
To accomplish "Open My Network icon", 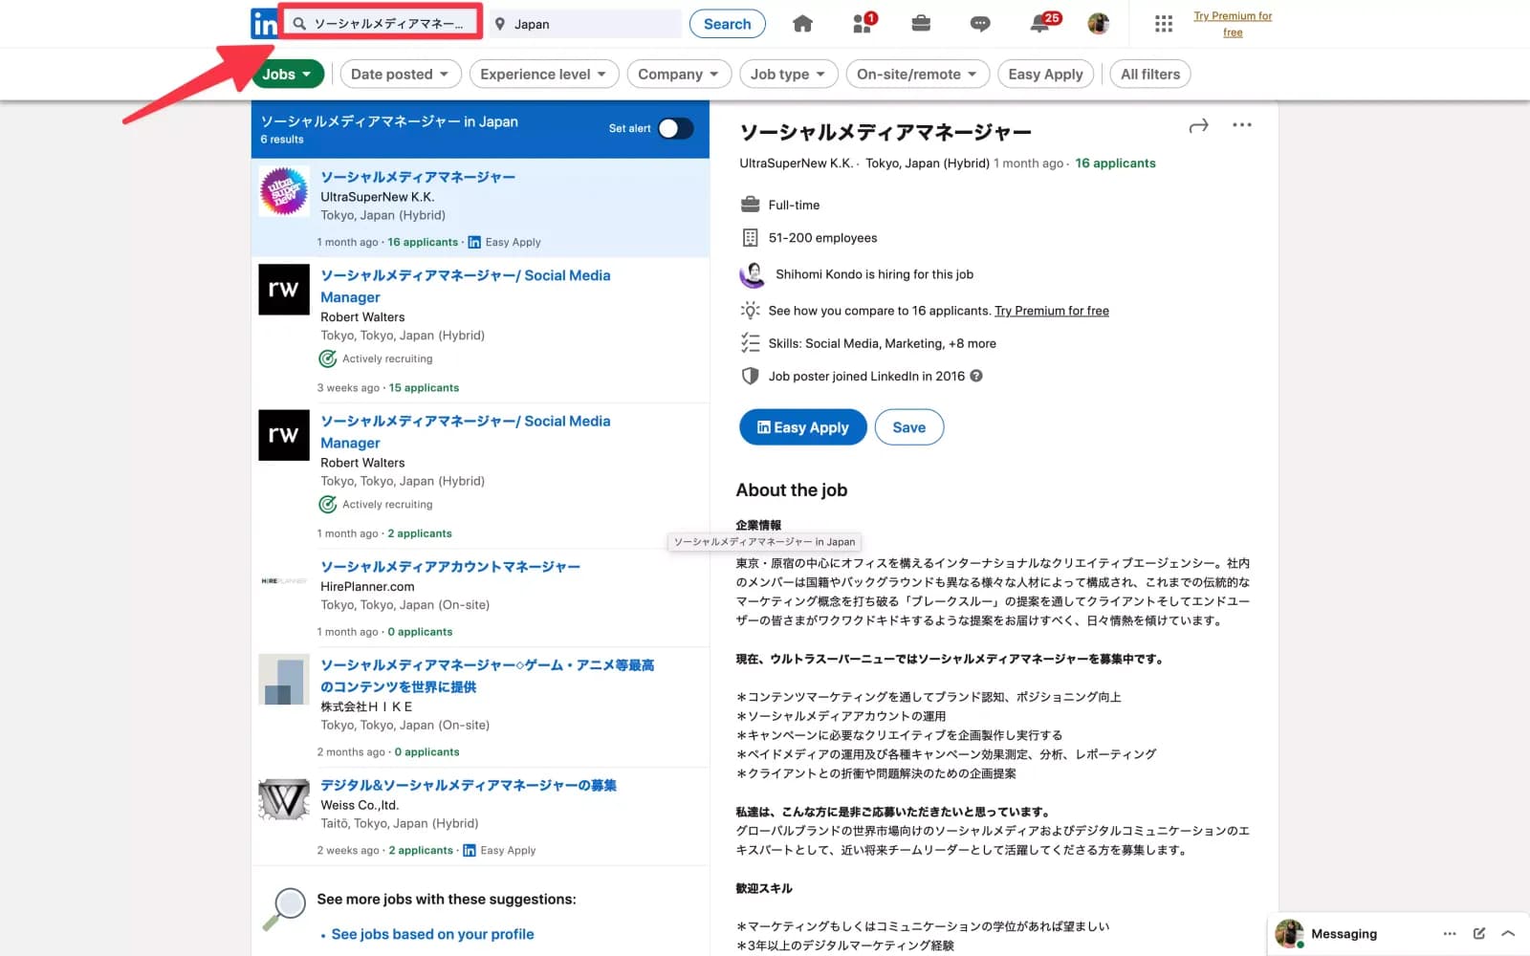I will tap(863, 24).
